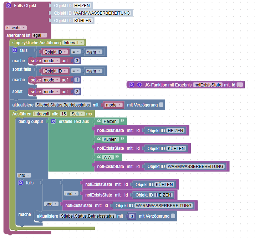Open outer 'und' dropdown before WARMWASSERBEREITUNG

[x=51, y=204]
